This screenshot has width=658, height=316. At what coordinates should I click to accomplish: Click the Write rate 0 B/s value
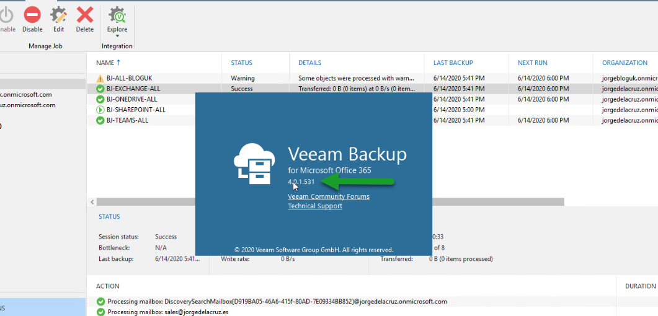coord(288,258)
